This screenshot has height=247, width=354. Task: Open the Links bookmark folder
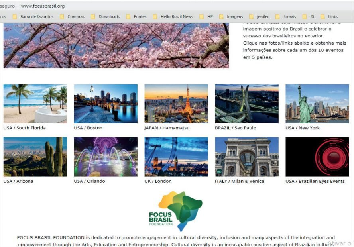[x=329, y=16]
